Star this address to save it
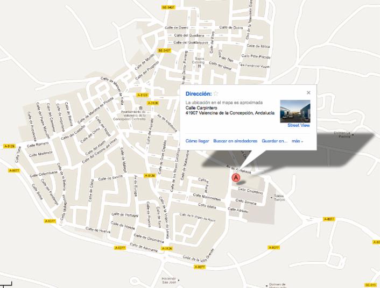The image size is (380, 288). coord(216,93)
